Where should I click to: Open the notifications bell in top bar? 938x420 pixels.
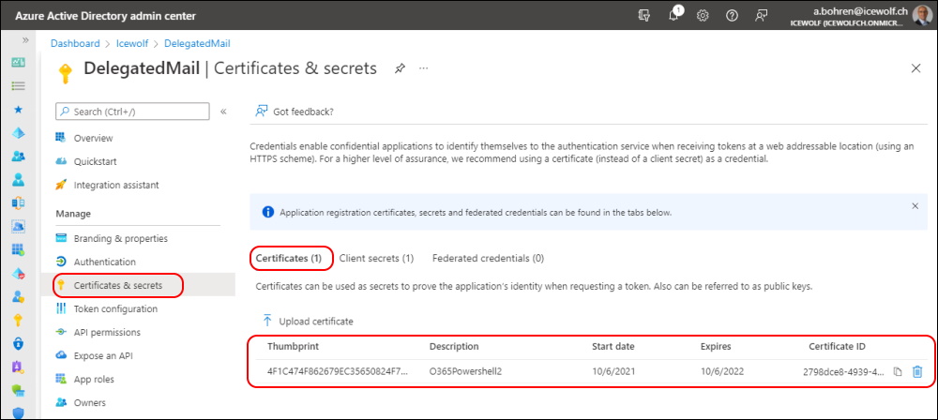(674, 16)
